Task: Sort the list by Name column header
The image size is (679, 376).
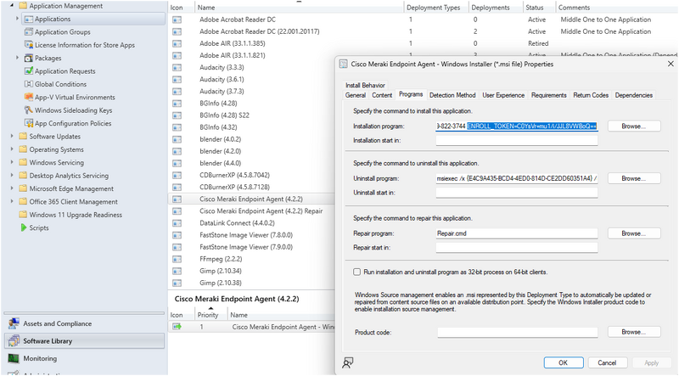Action: point(299,8)
